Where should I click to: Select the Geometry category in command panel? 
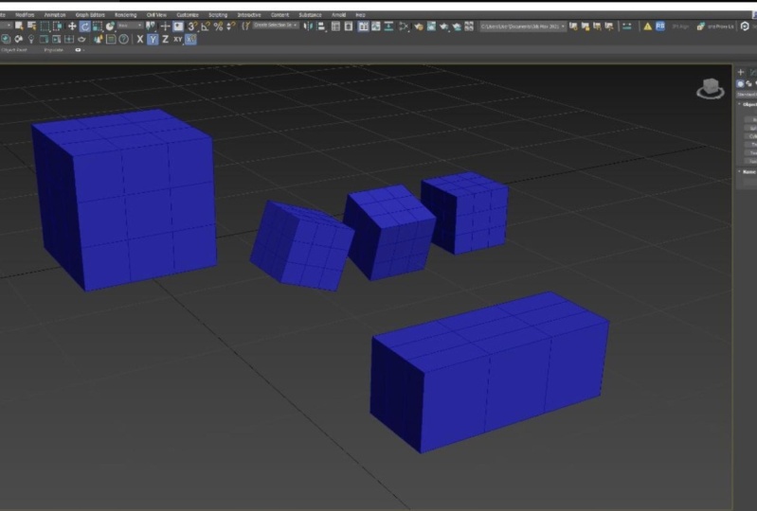click(741, 83)
